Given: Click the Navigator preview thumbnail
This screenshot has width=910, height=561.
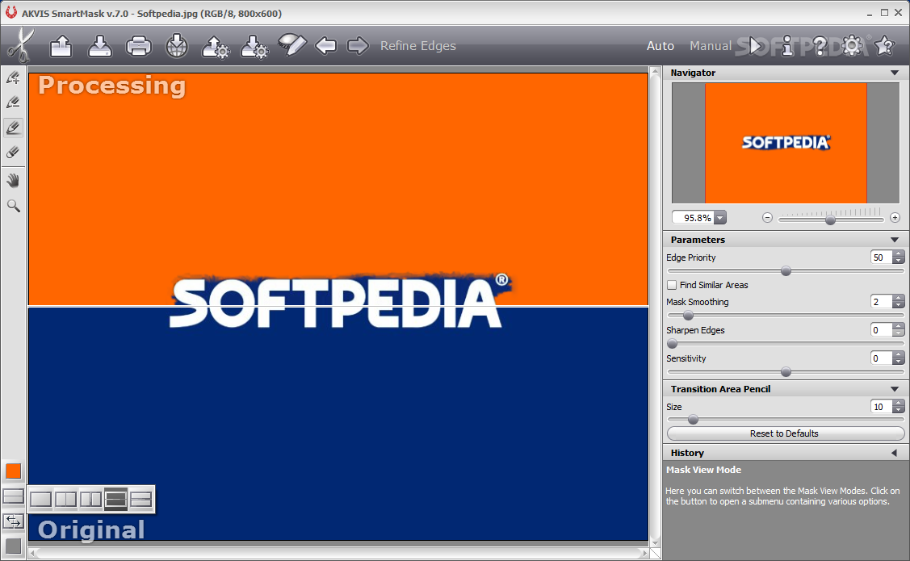Looking at the screenshot, I should pyautogui.click(x=786, y=143).
